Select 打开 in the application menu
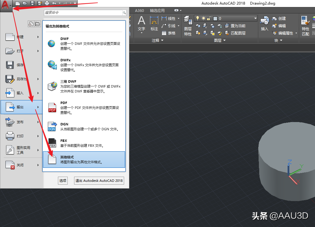 coord(22,51)
